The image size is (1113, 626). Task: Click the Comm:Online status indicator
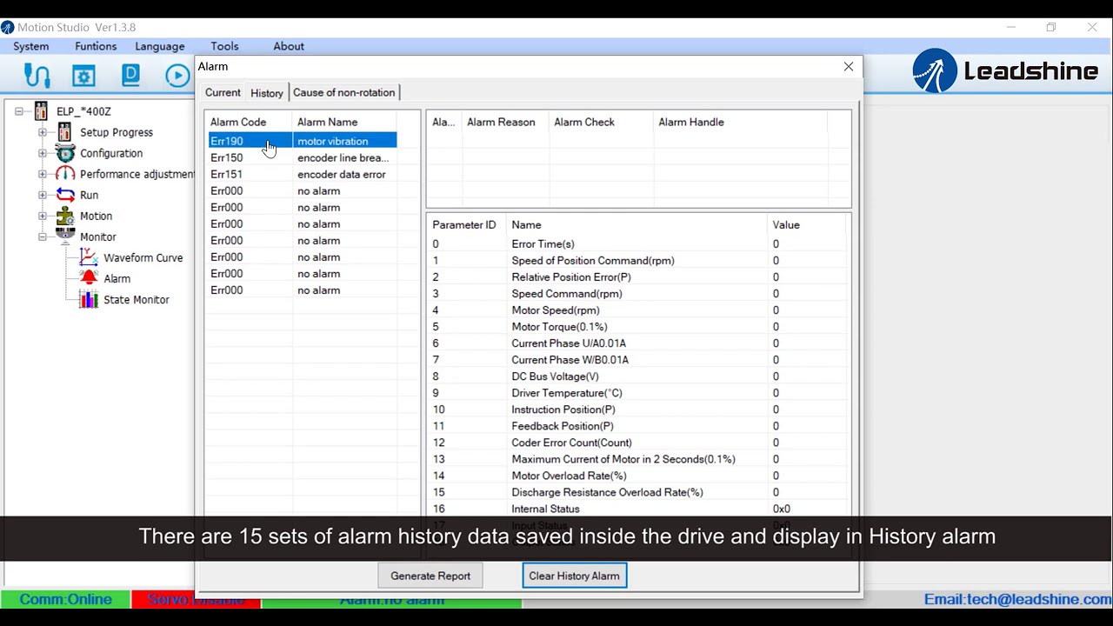tap(65, 599)
